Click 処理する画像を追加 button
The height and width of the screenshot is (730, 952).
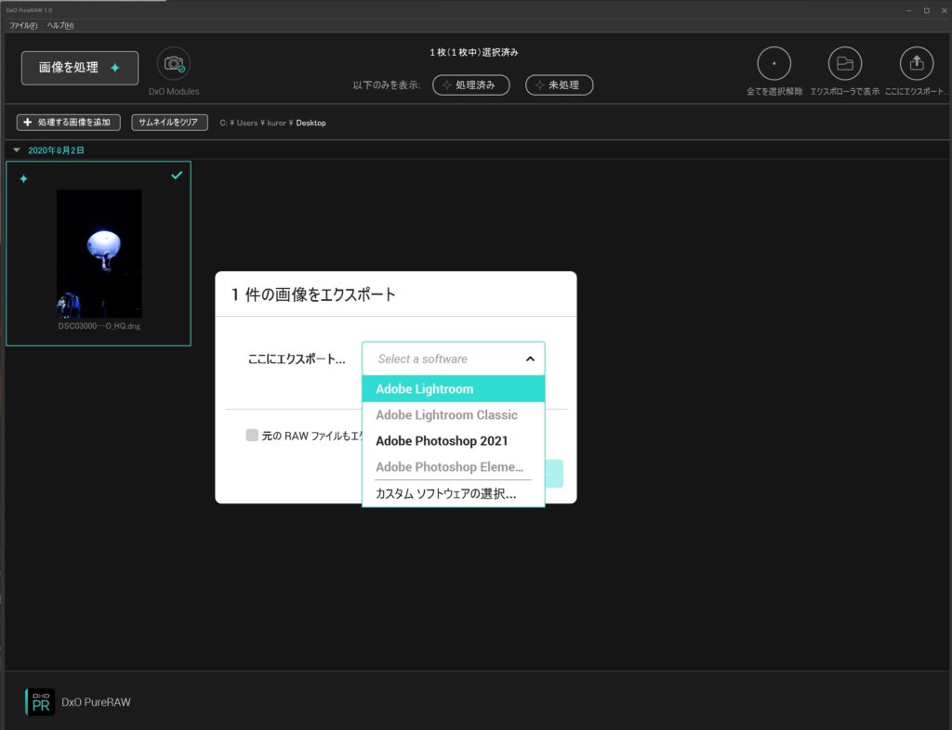[x=68, y=123]
